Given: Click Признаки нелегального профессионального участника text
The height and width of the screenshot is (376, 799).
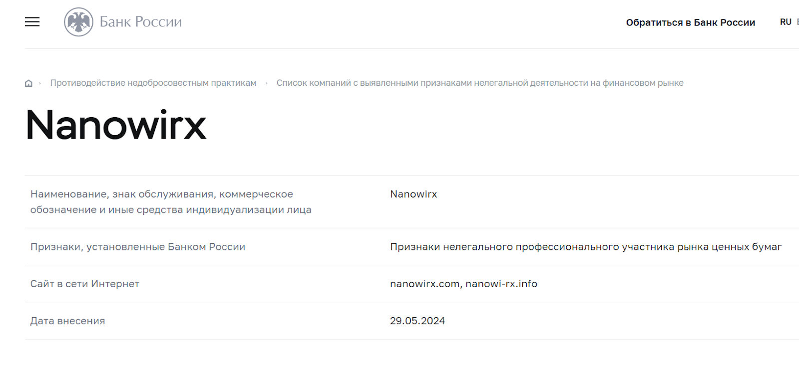Looking at the screenshot, I should (x=585, y=247).
